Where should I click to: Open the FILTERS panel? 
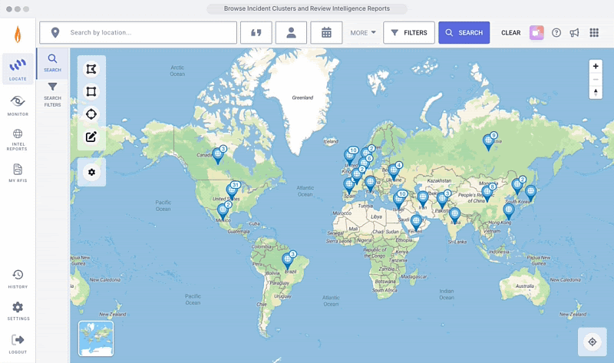click(409, 33)
